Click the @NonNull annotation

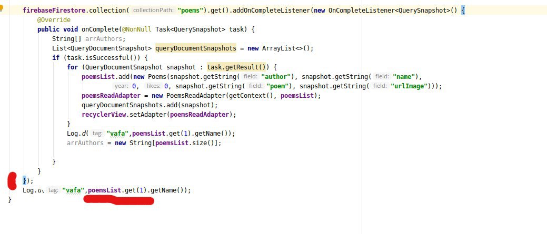(137, 29)
